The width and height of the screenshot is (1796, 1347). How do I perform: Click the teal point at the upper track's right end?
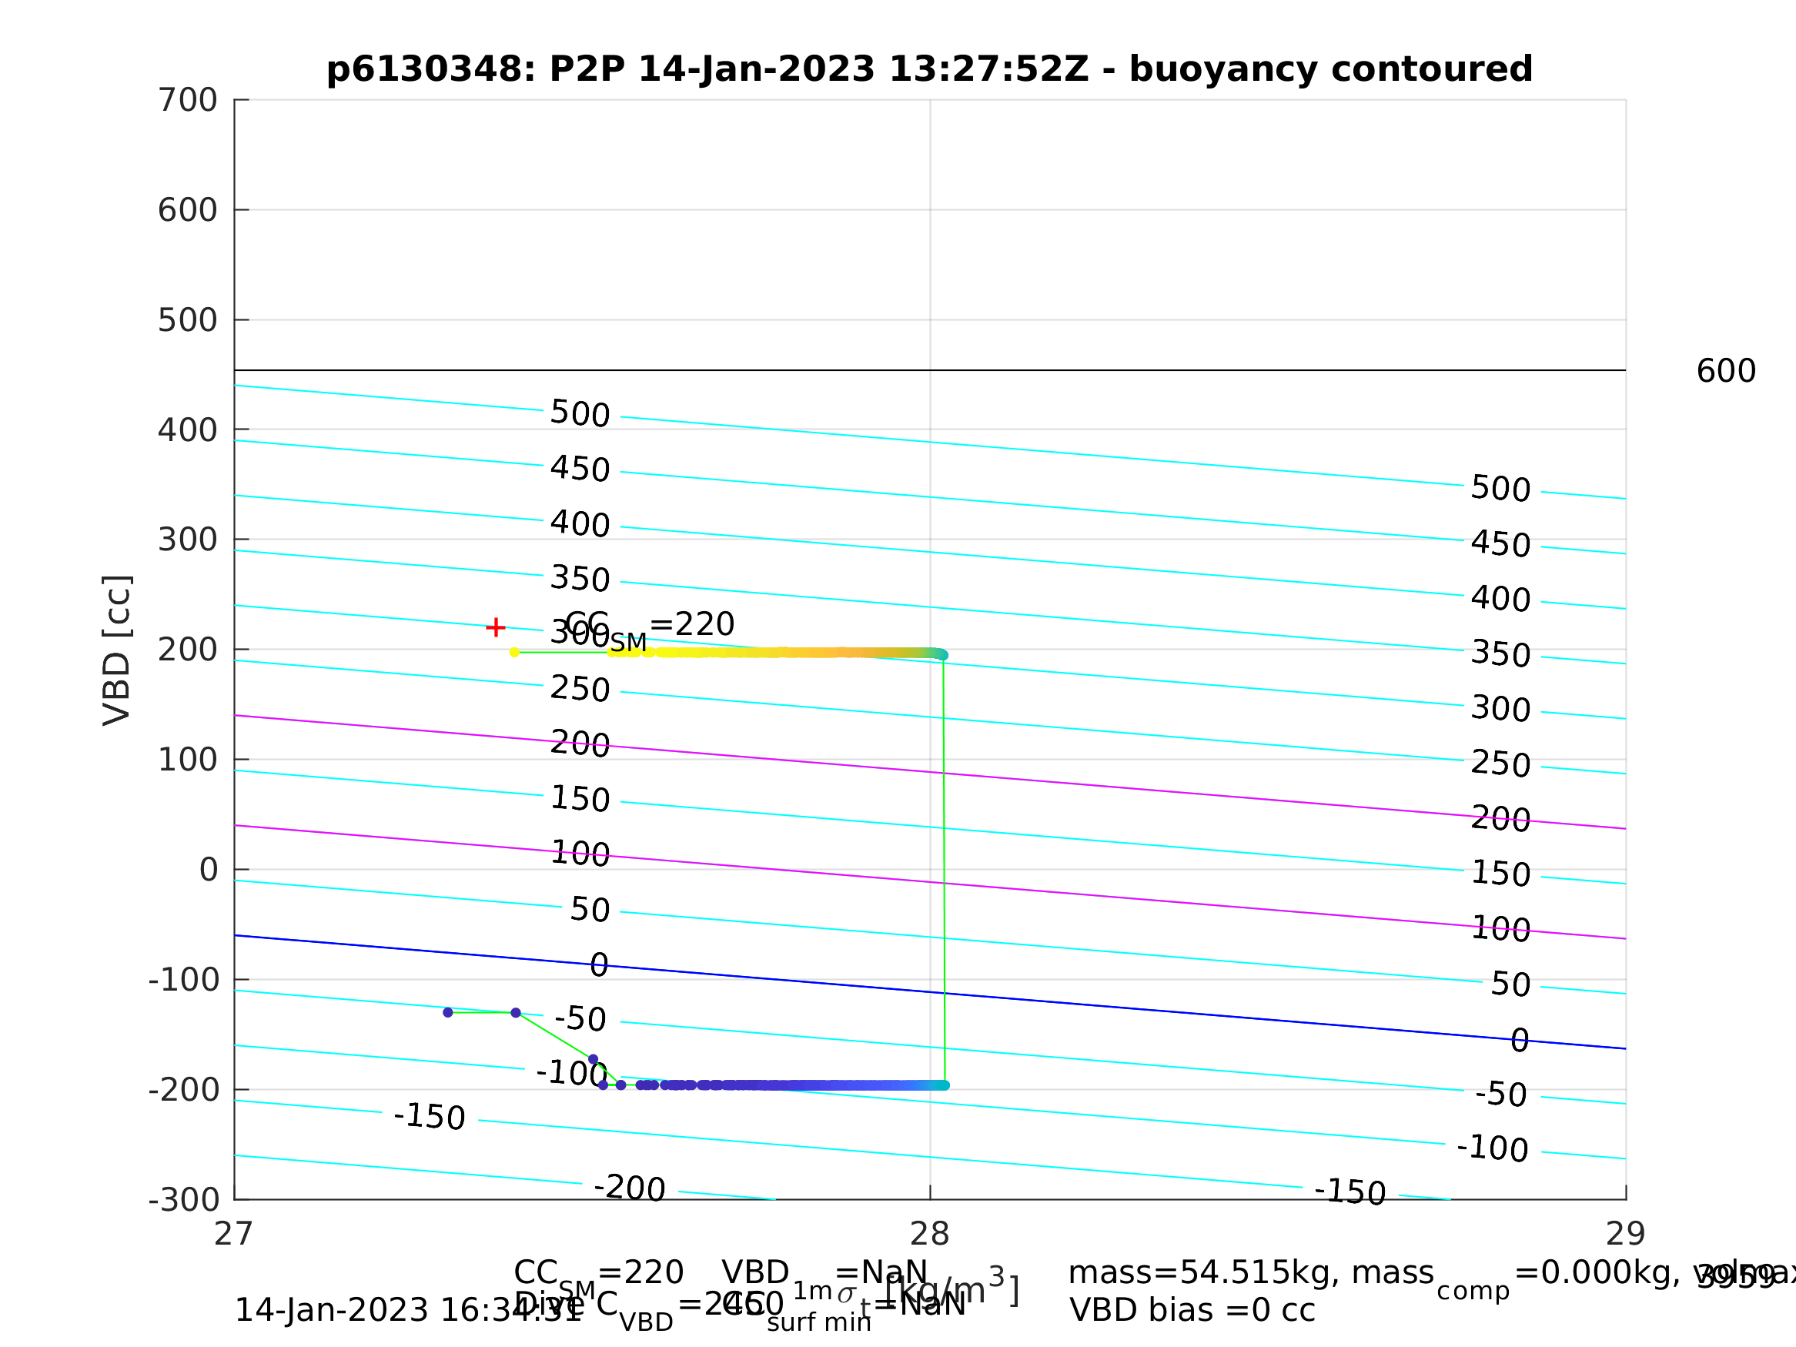pos(943,654)
